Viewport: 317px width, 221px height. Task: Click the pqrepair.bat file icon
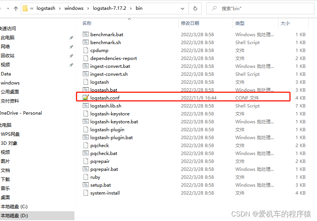pos(86,169)
